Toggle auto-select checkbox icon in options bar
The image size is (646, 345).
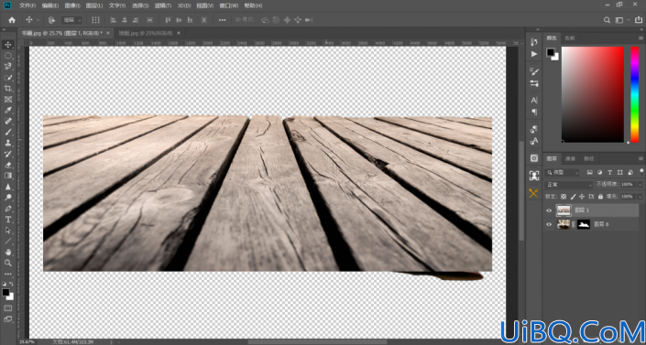51,20
